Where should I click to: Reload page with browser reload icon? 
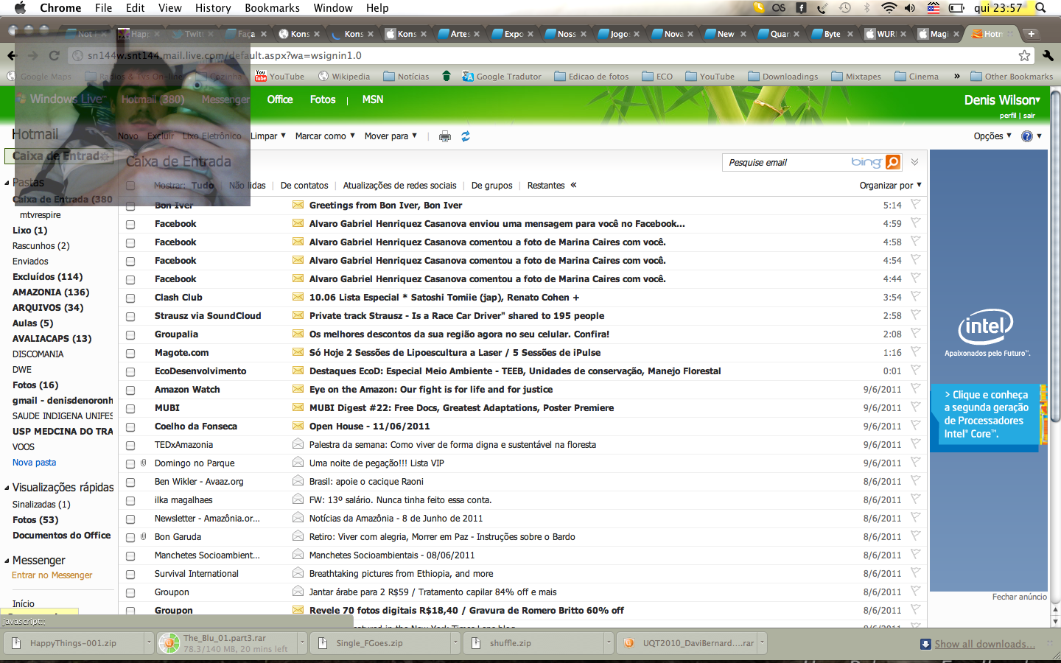54,55
